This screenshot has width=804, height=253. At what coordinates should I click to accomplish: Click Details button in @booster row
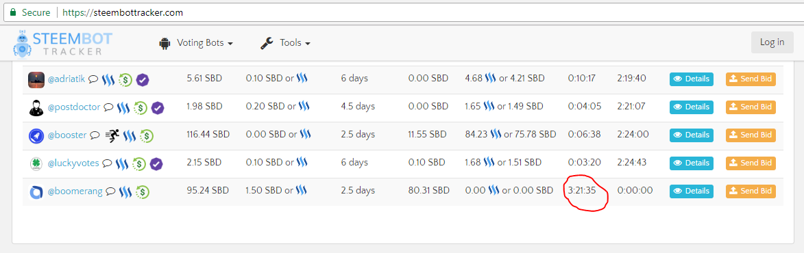coord(691,135)
